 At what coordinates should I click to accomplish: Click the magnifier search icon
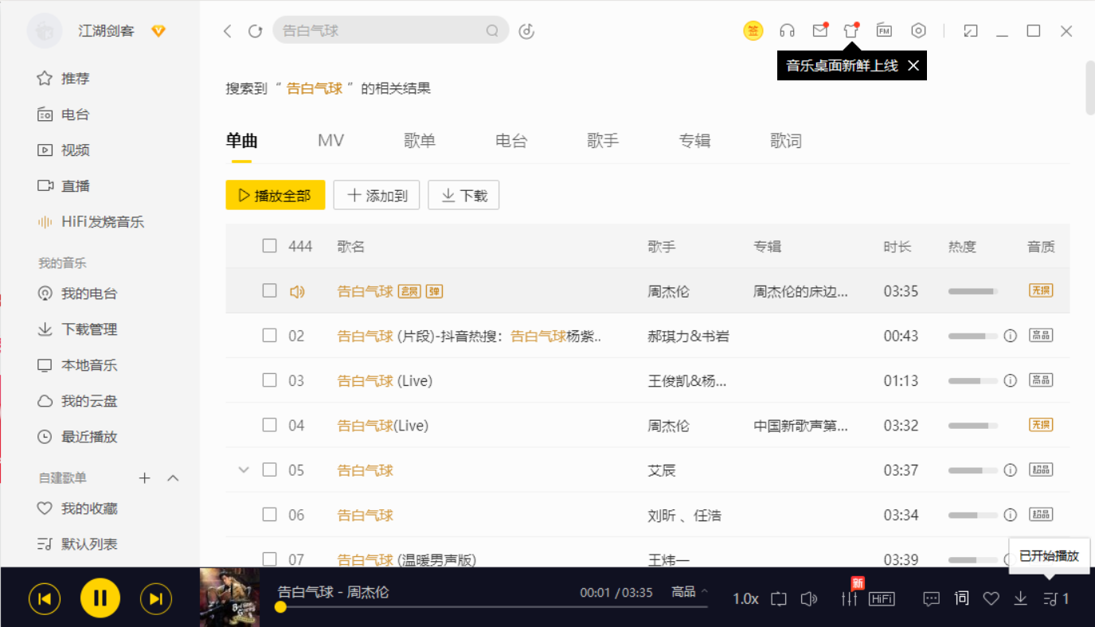(492, 31)
